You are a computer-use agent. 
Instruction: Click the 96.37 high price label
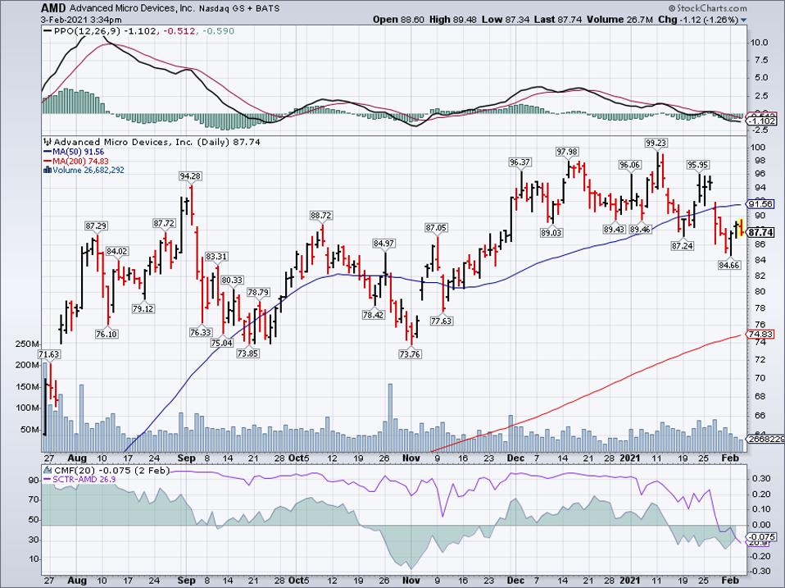(x=520, y=162)
